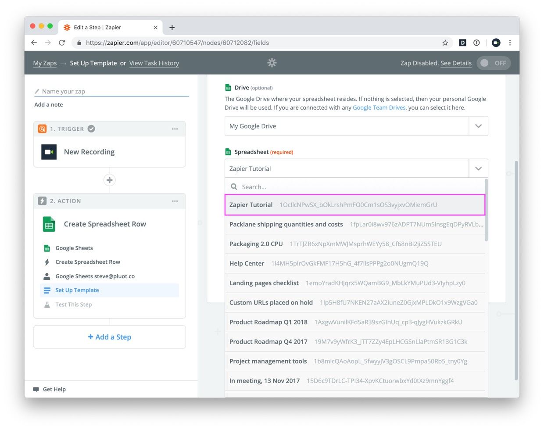
Task: Click the search magnifier icon in dropdown
Action: 234,186
